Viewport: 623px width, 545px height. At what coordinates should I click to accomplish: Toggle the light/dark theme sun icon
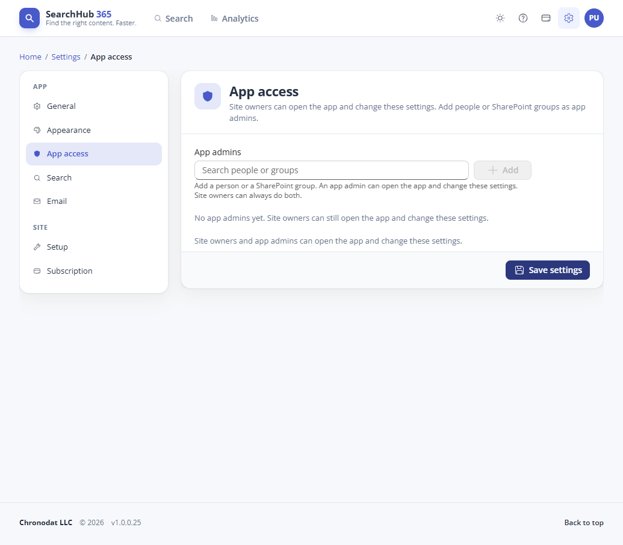[500, 18]
